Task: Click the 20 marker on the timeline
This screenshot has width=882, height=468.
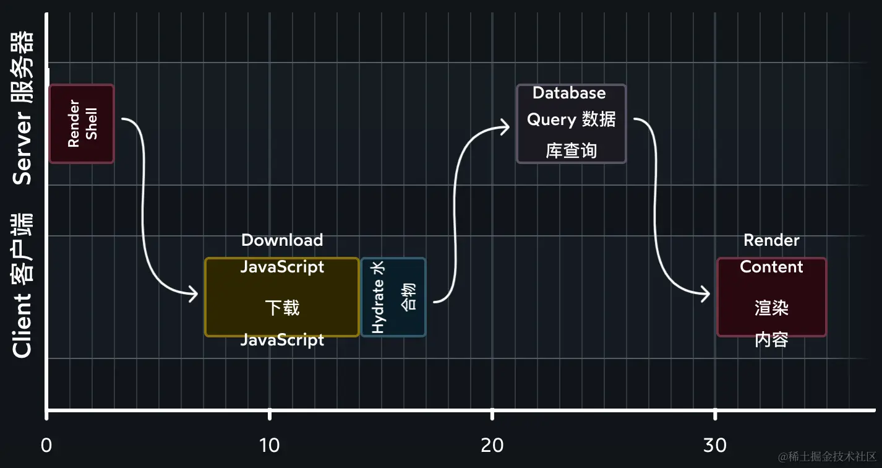Action: [492, 444]
